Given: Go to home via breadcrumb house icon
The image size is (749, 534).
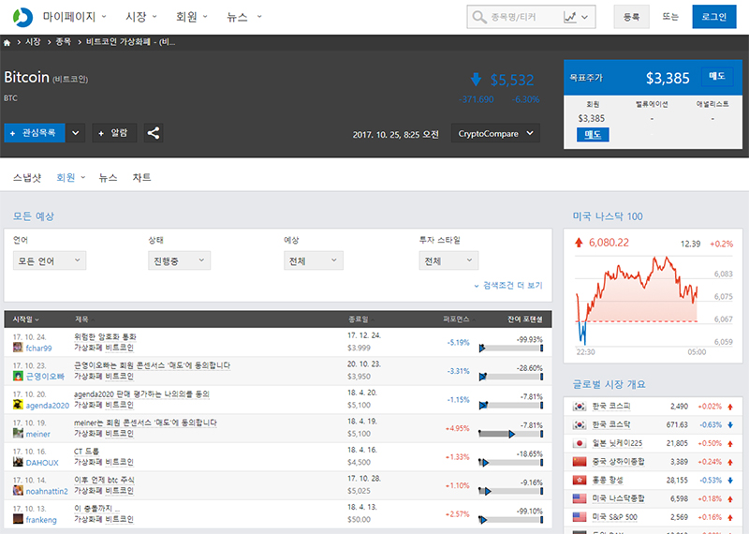Looking at the screenshot, I should (x=7, y=42).
